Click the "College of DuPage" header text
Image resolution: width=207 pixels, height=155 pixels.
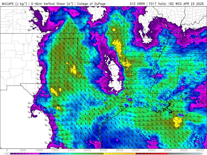point(91,4)
